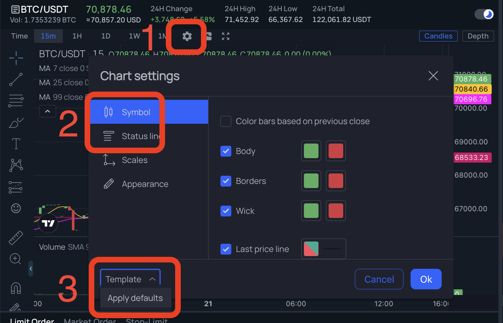Confirm settings with Ok button

[x=426, y=279]
